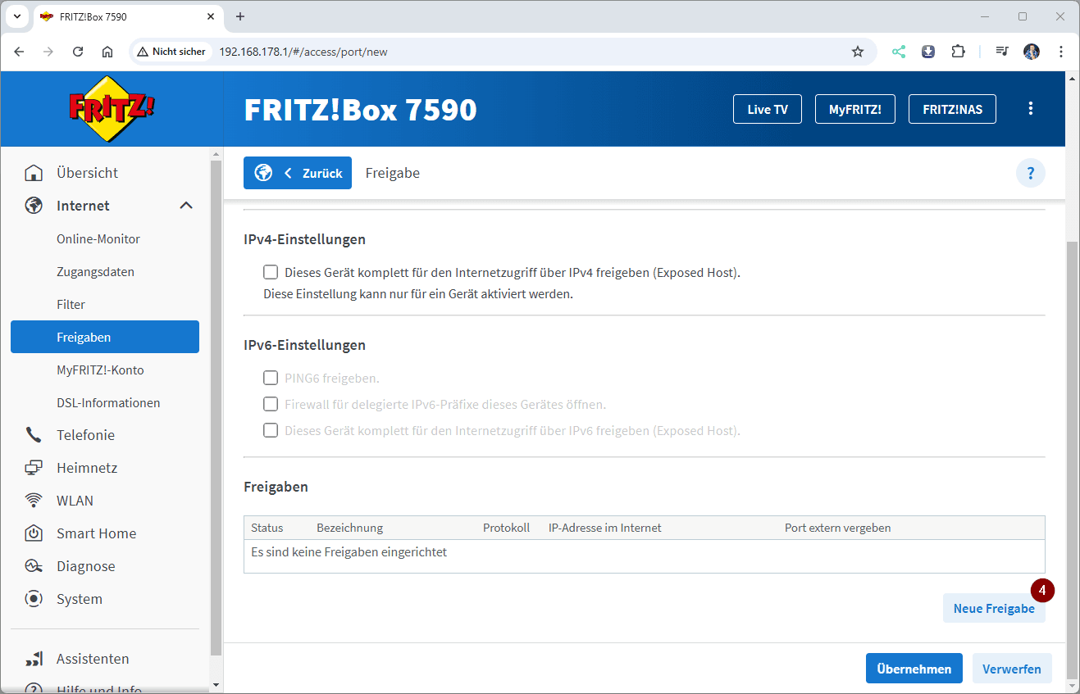This screenshot has width=1080, height=694.
Task: Click the WLAN wifi icon
Action: [x=34, y=501]
